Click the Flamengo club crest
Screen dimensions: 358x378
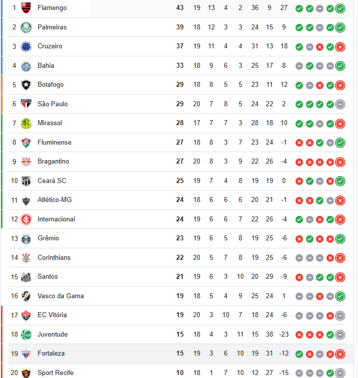point(26,8)
